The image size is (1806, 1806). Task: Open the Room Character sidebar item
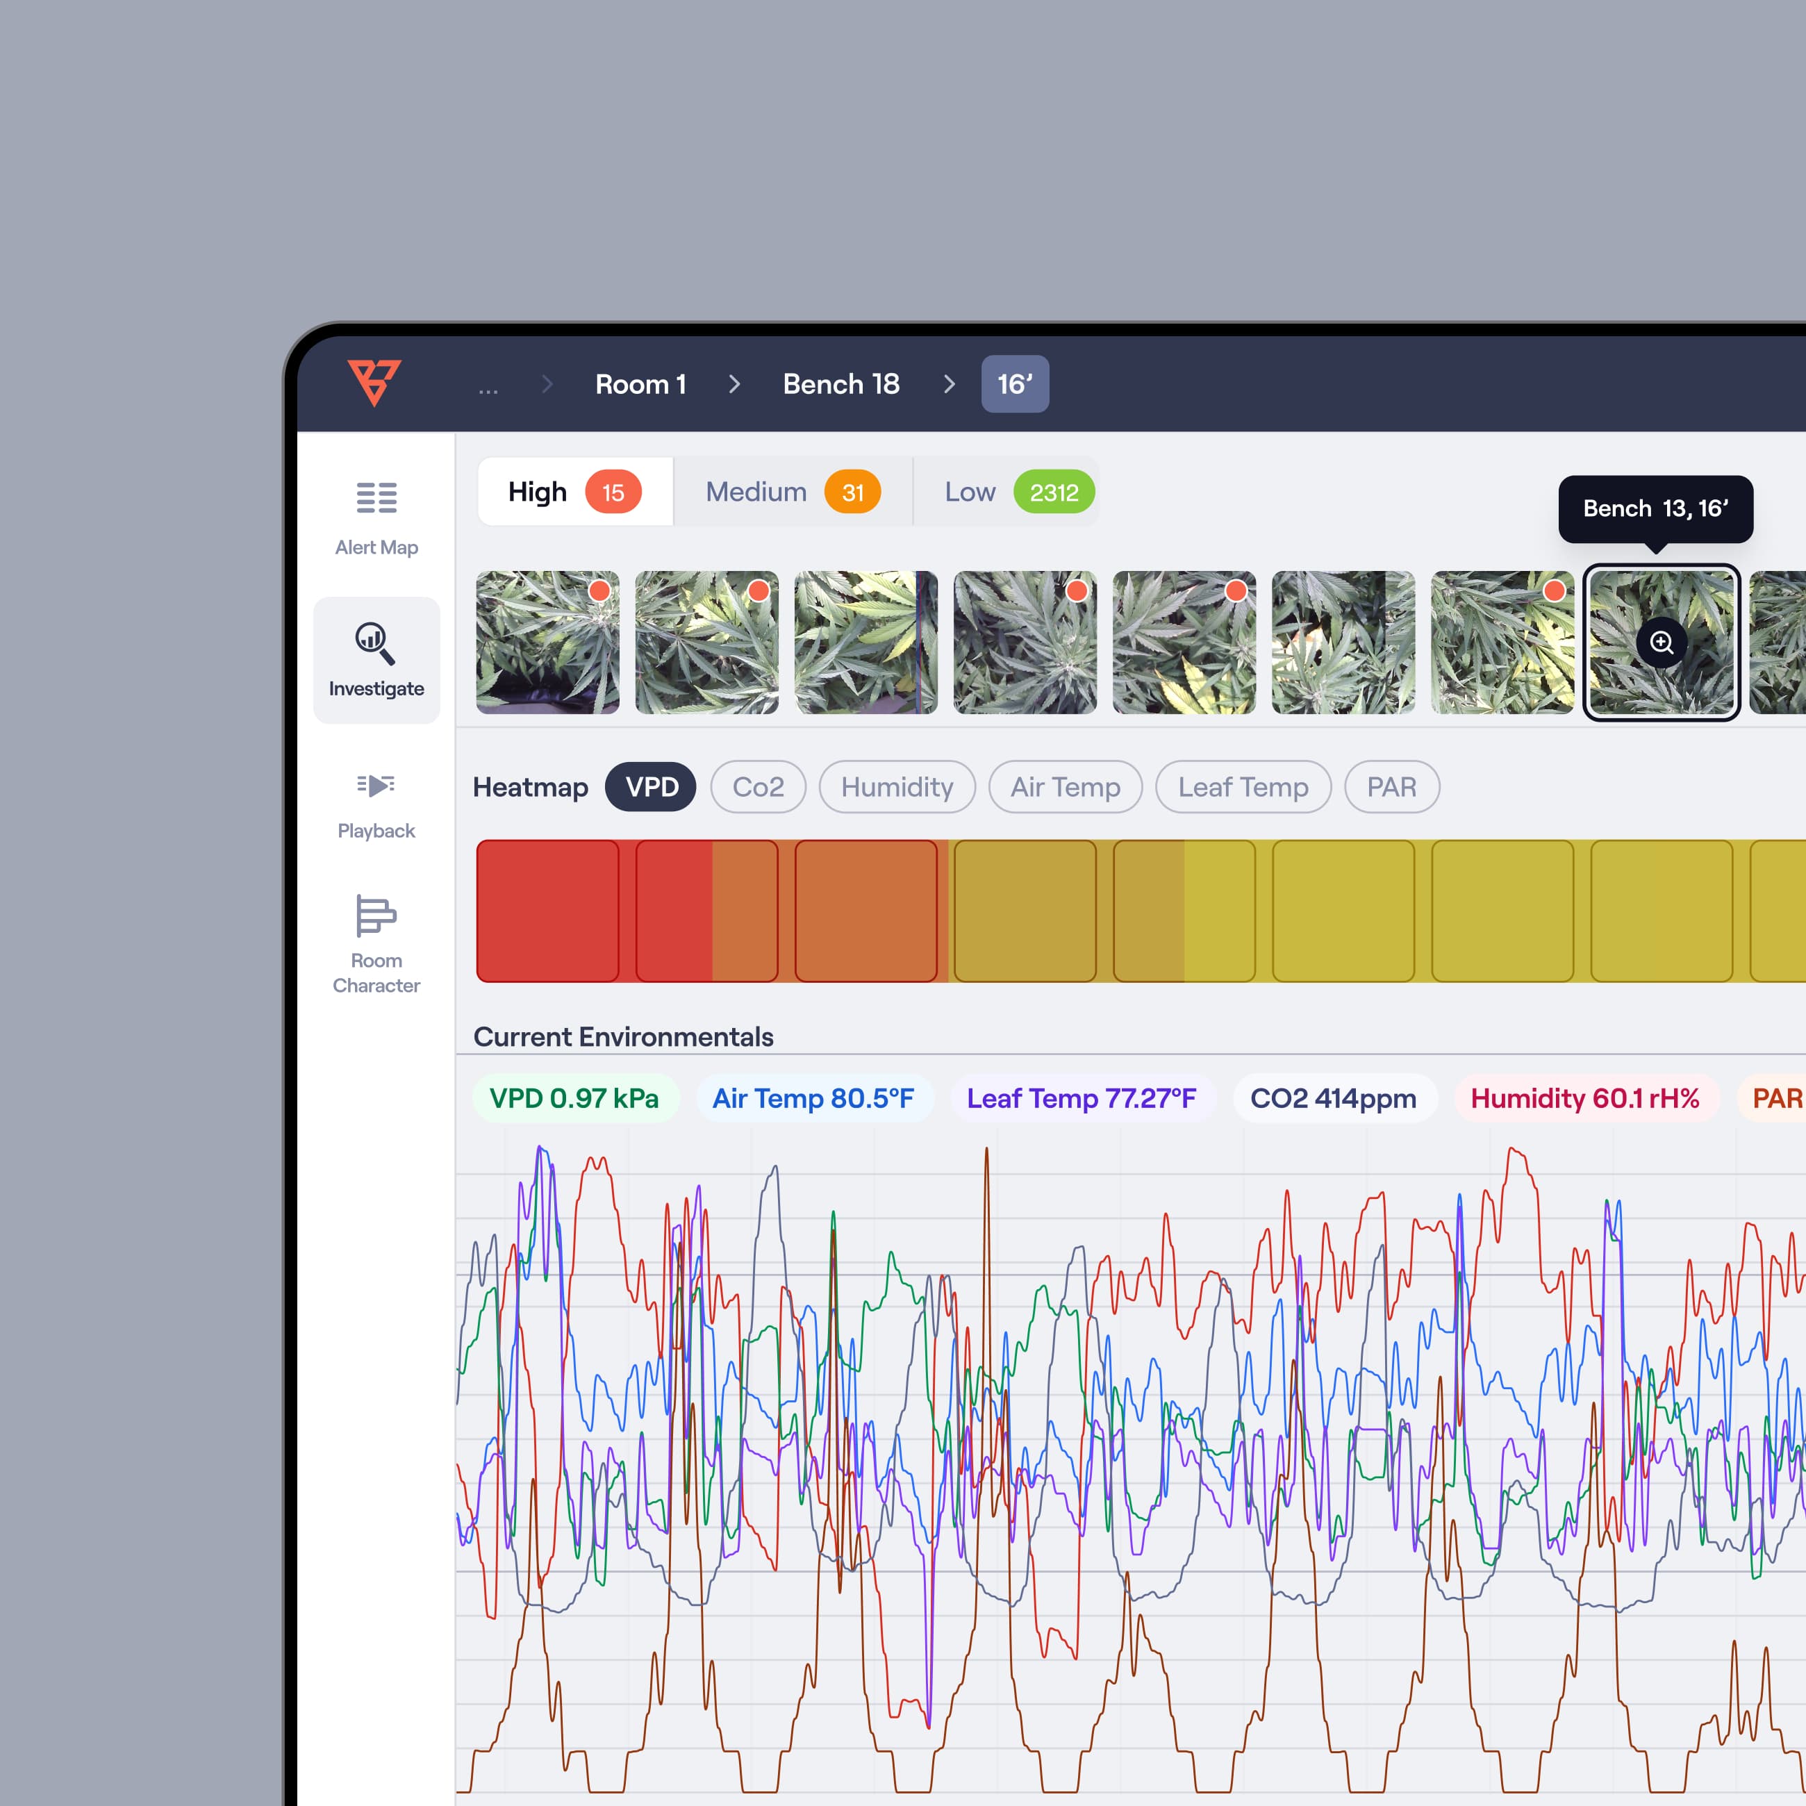click(376, 944)
